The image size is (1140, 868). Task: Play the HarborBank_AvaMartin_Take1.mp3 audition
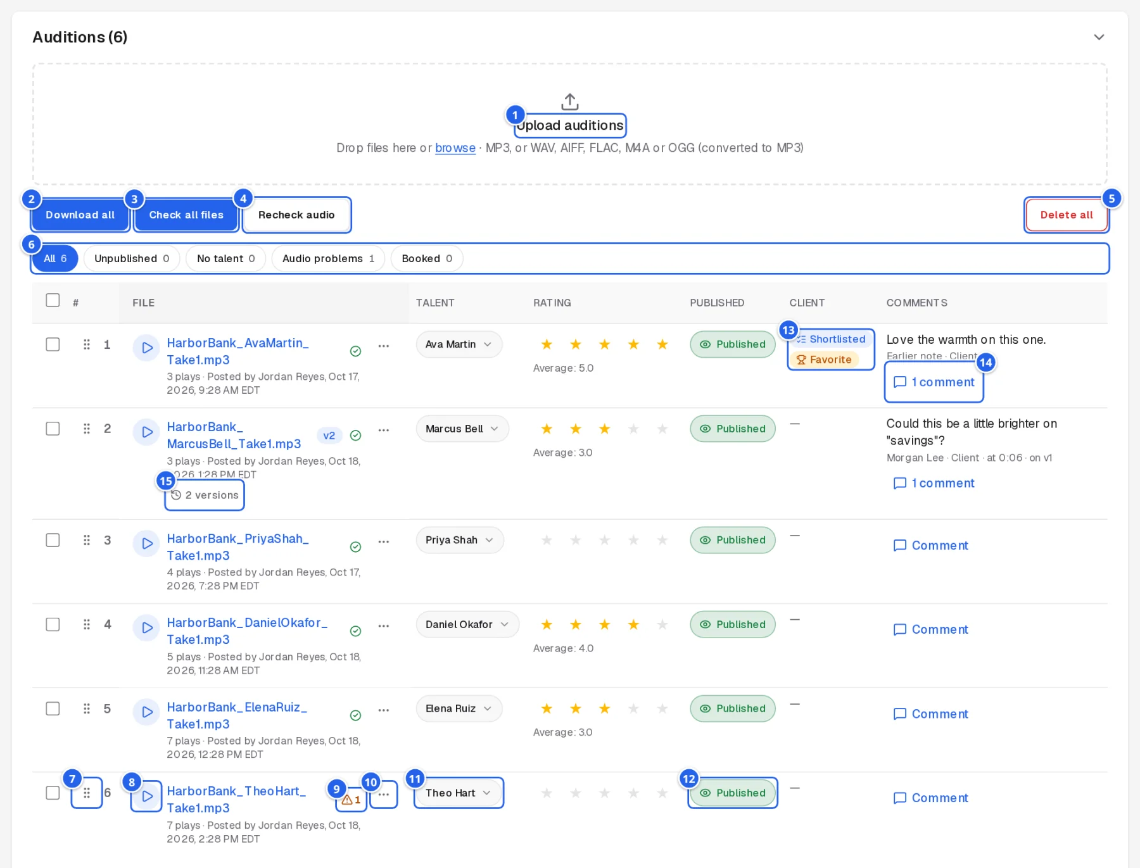tap(146, 348)
